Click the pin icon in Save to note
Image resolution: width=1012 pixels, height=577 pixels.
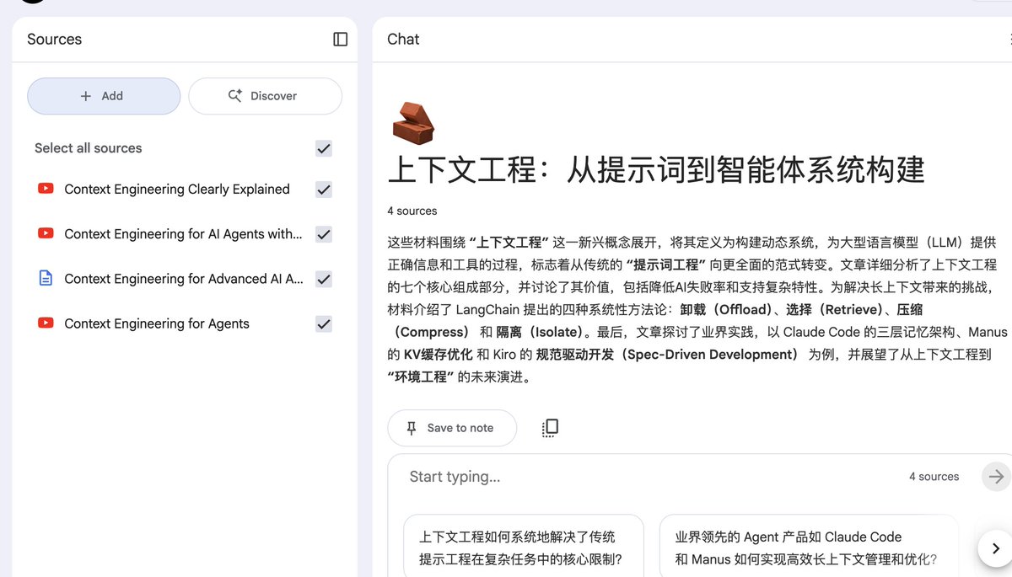[x=412, y=428]
